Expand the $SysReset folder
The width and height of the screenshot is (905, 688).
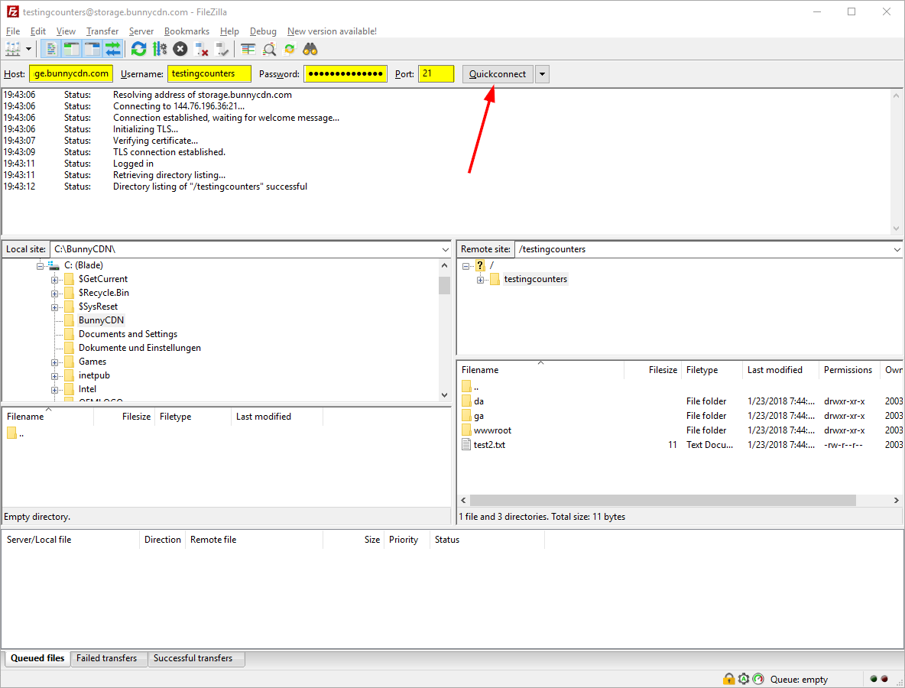(54, 307)
